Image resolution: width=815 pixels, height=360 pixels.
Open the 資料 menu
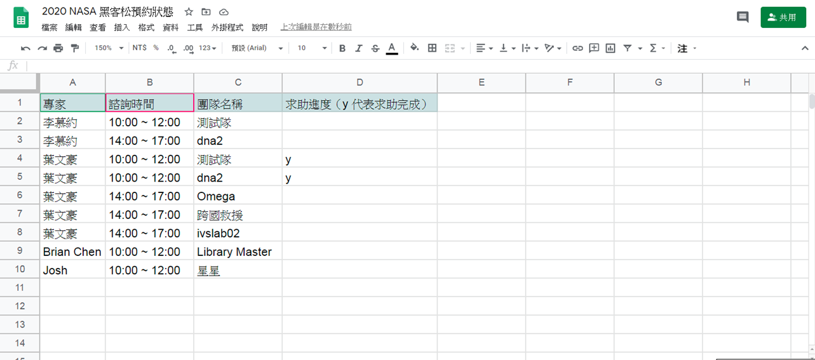pos(171,27)
